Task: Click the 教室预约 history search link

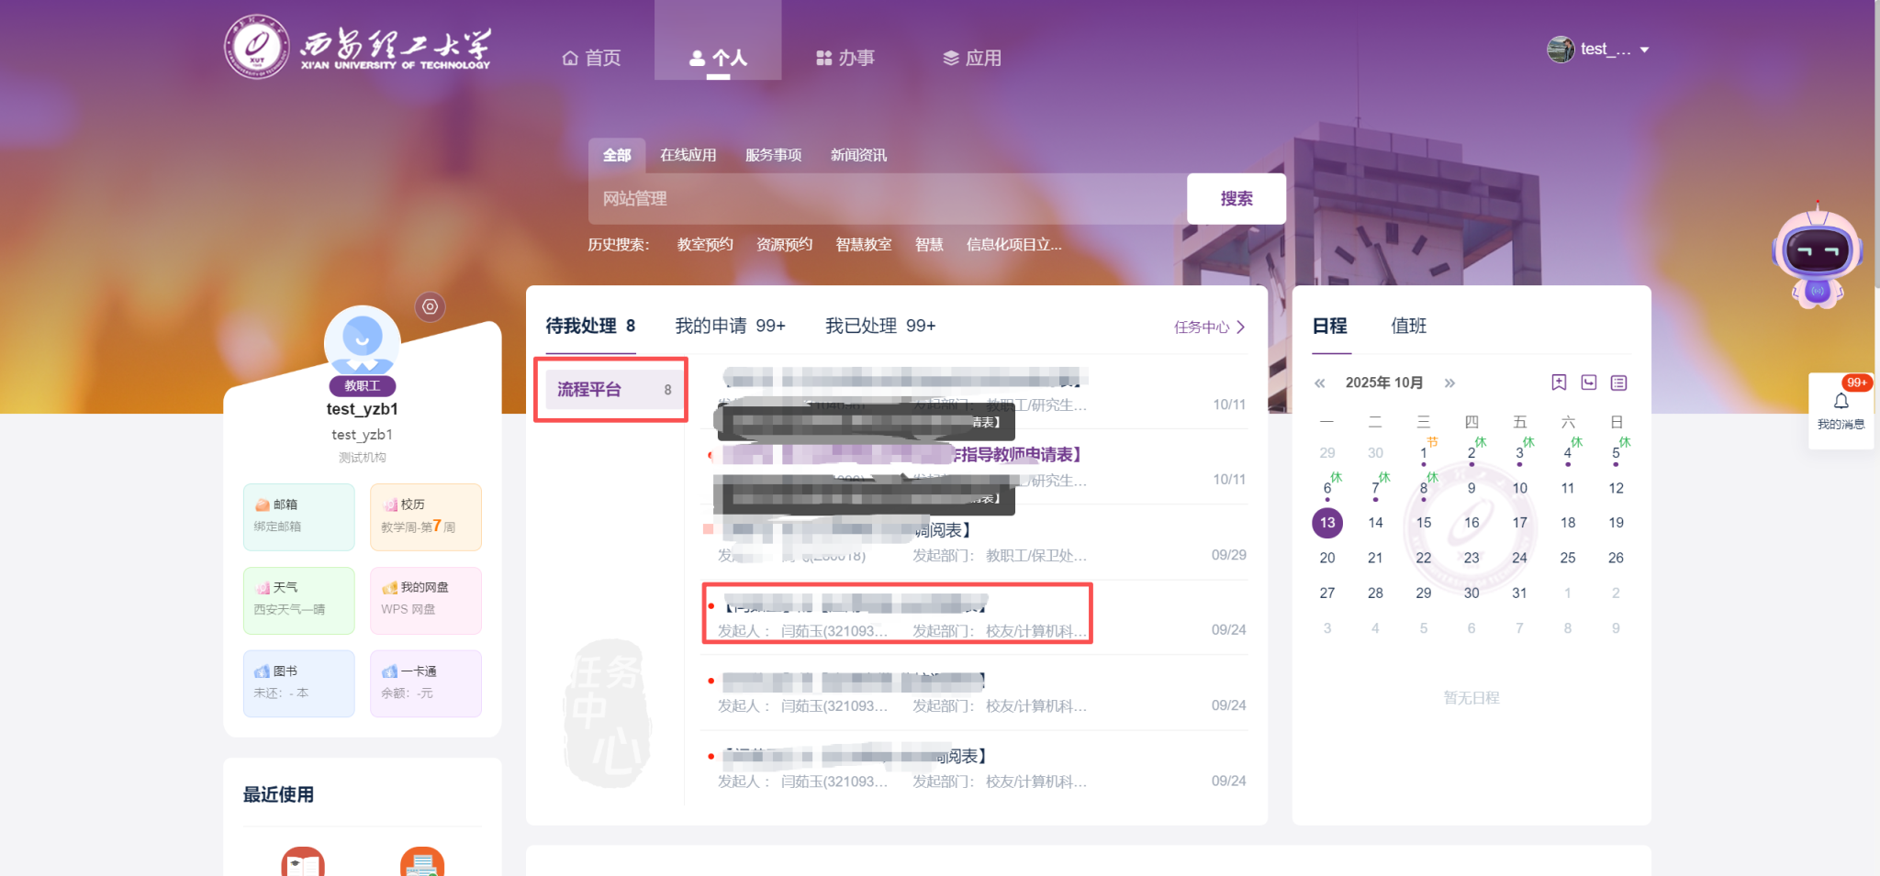Action: (705, 245)
